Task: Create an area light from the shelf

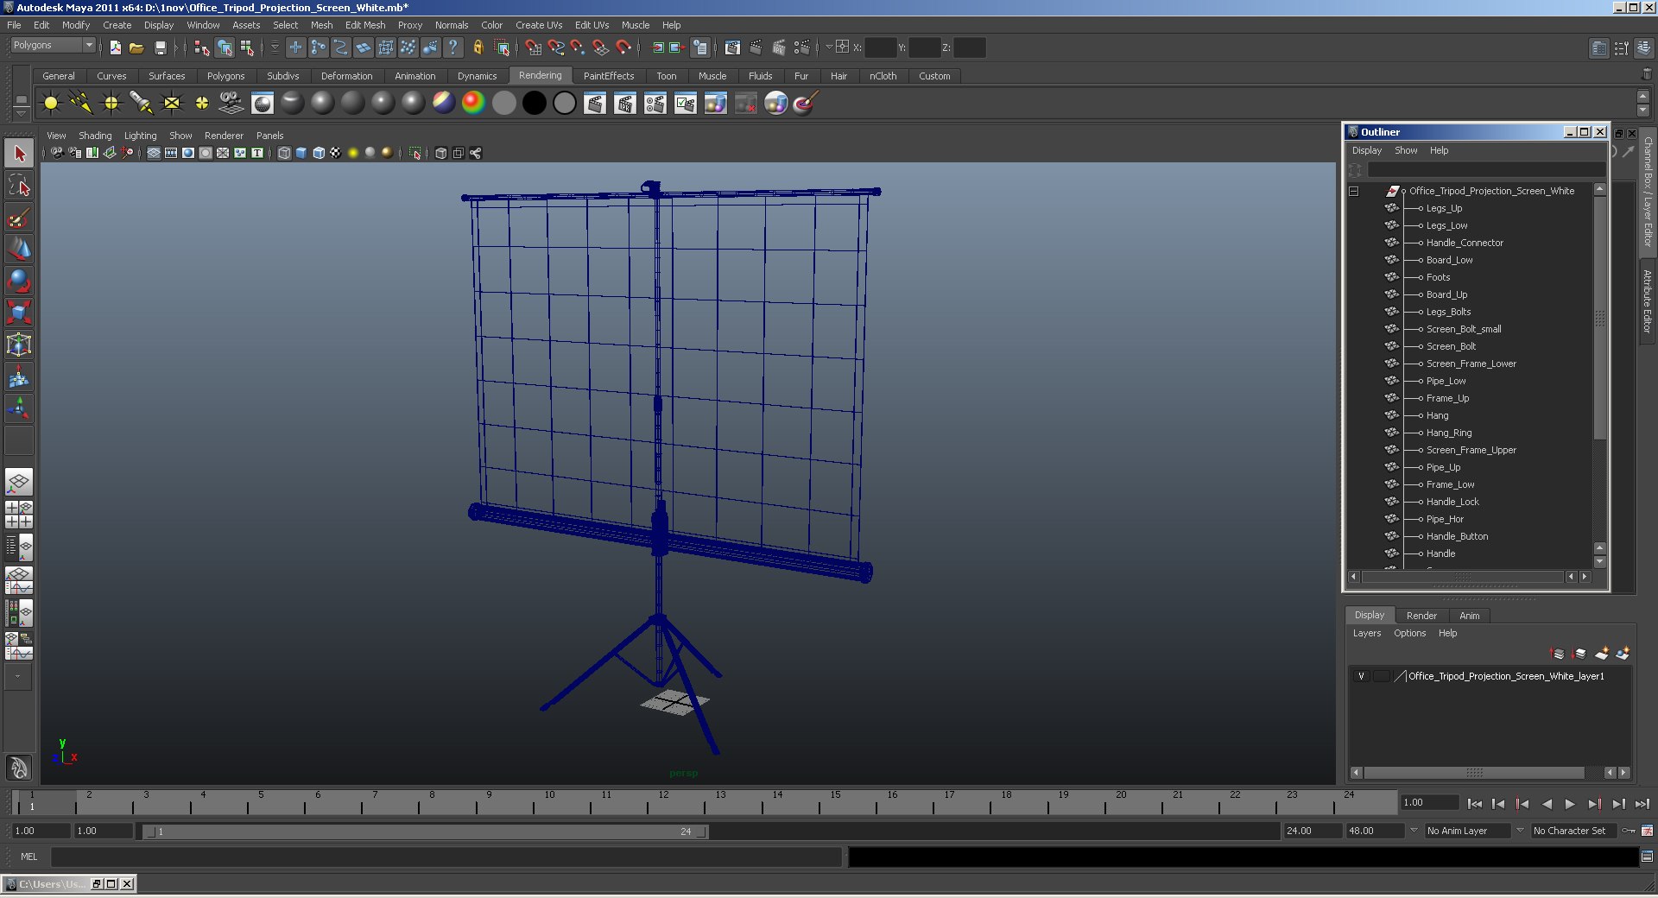Action: tap(172, 104)
